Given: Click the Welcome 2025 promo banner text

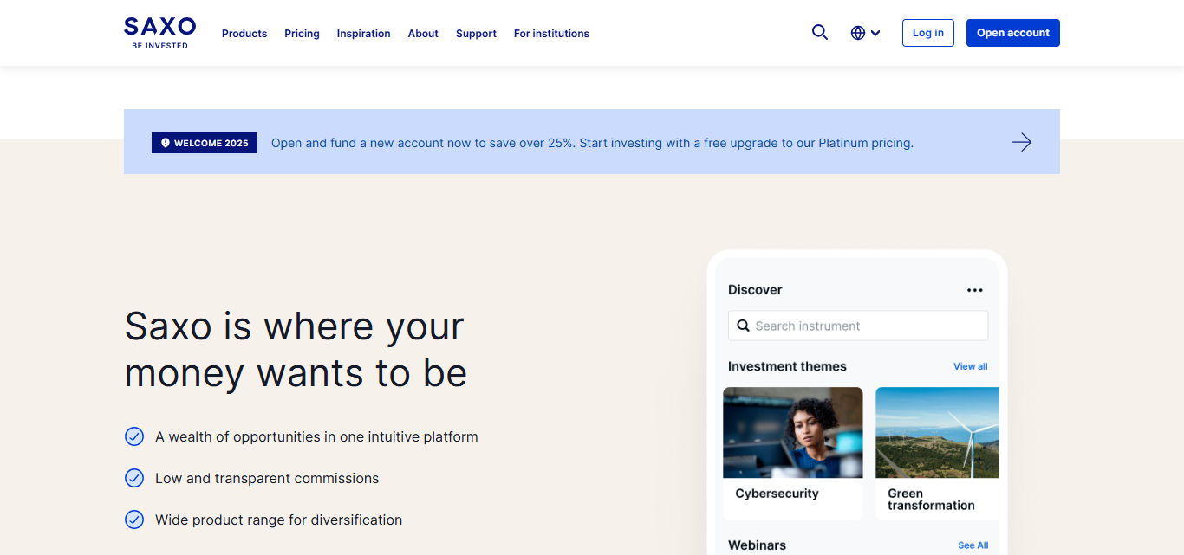Looking at the screenshot, I should coord(592,143).
